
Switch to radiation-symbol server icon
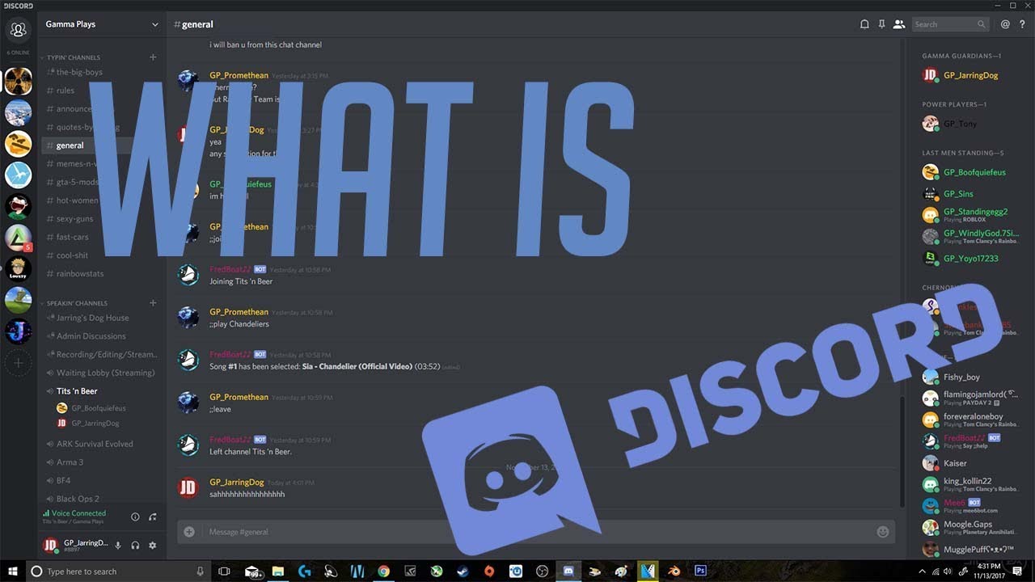point(18,81)
